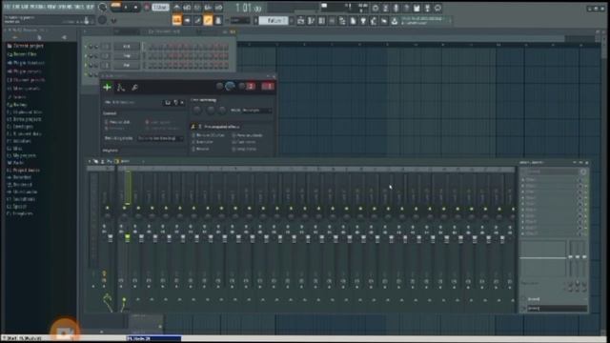The image size is (610, 343).
Task: Open the FILE menu
Action: pyautogui.click(x=8, y=7)
